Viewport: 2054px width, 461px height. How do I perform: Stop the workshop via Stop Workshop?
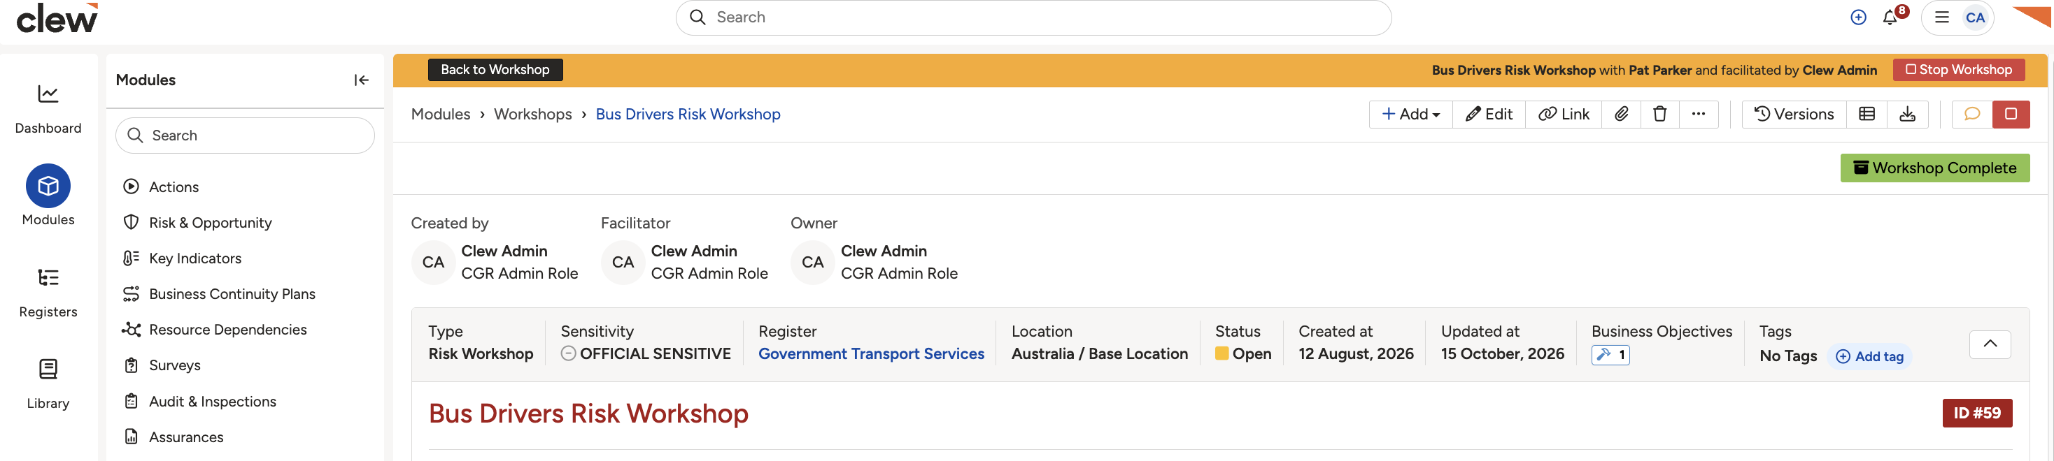(1958, 70)
